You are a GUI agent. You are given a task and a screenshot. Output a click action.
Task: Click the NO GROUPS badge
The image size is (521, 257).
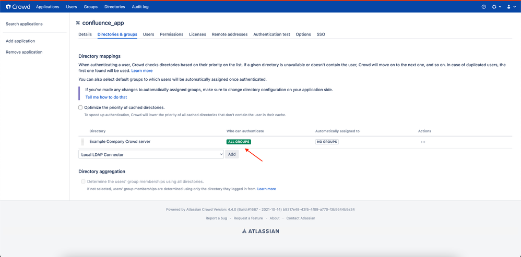point(327,142)
